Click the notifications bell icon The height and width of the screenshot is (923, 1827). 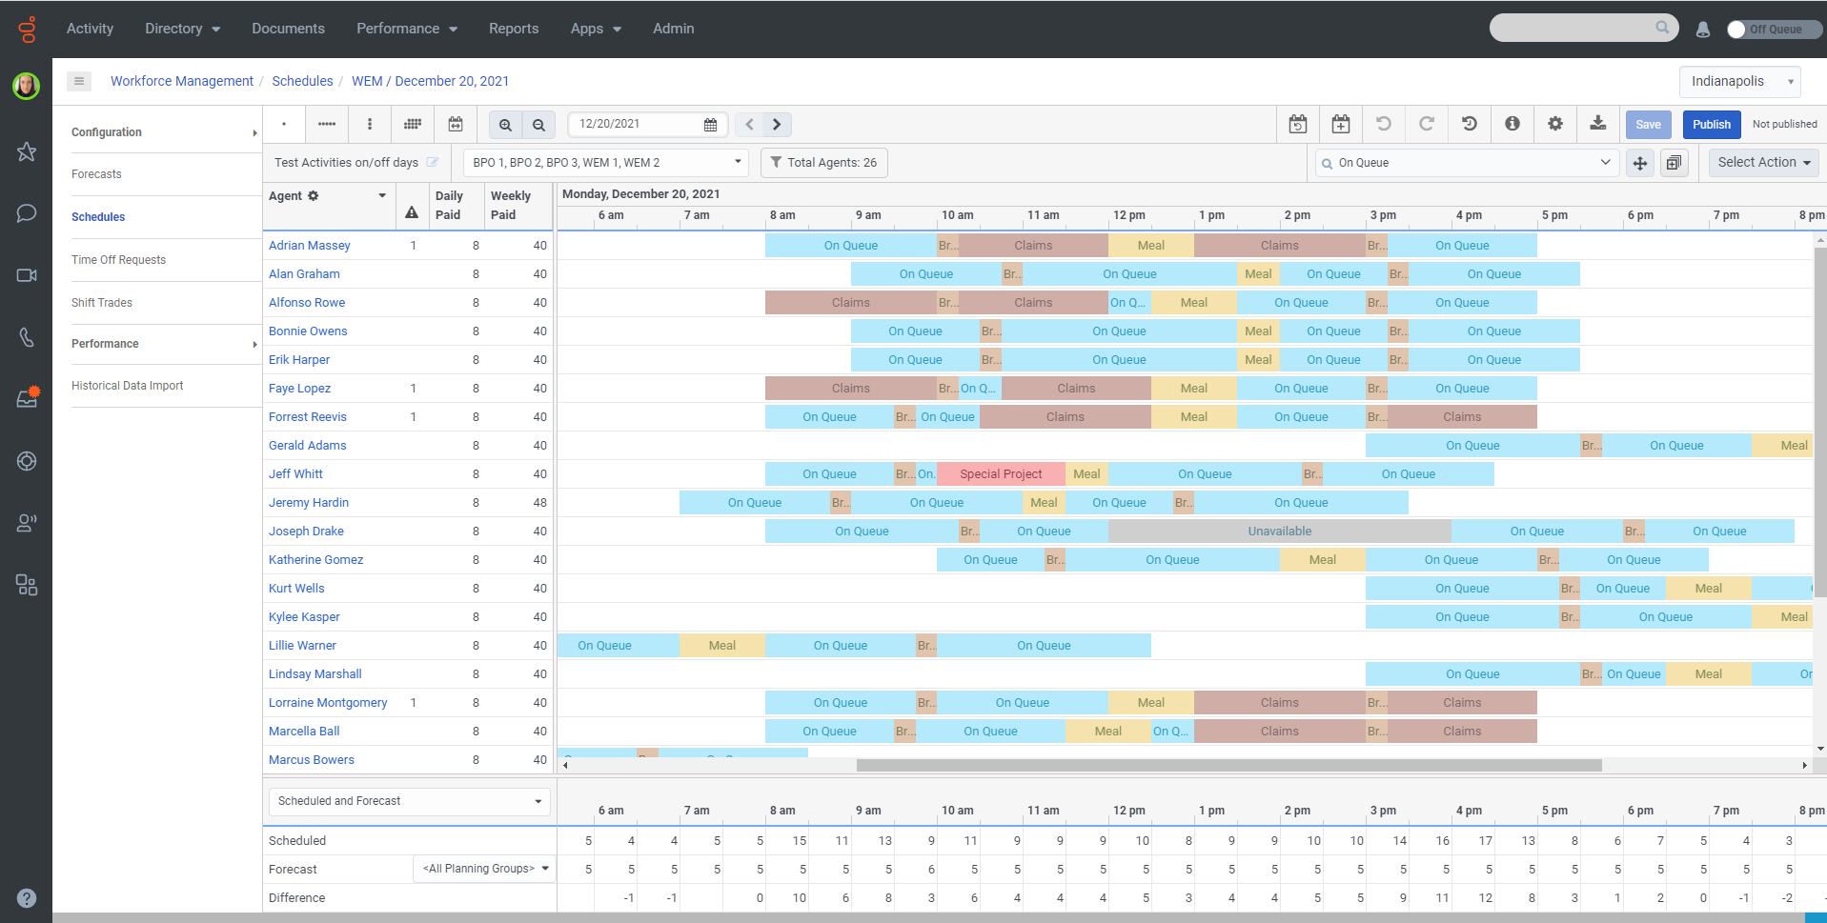[1702, 30]
